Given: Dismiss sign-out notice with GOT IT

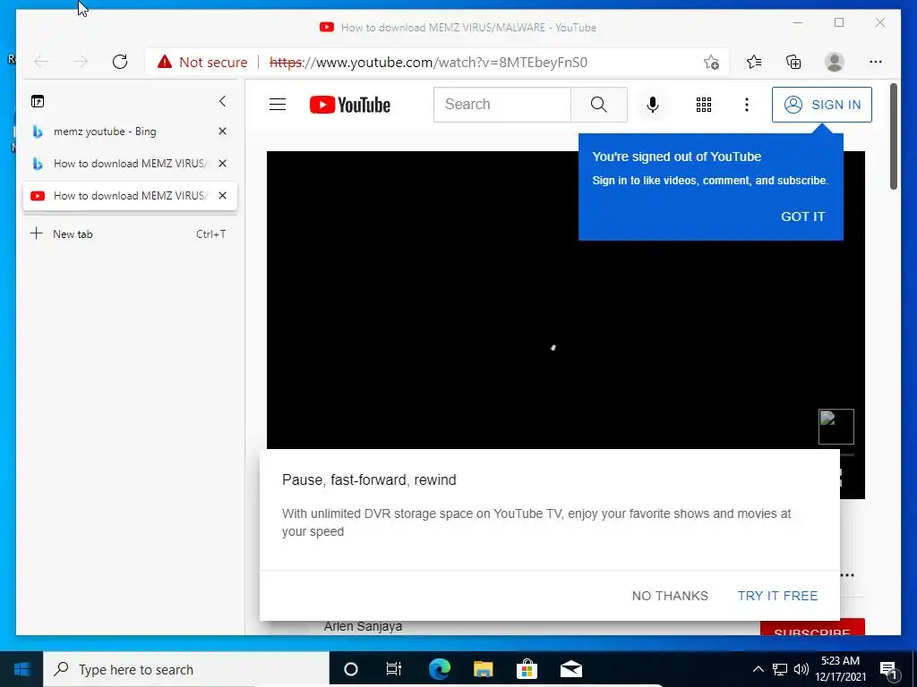Looking at the screenshot, I should [x=802, y=216].
